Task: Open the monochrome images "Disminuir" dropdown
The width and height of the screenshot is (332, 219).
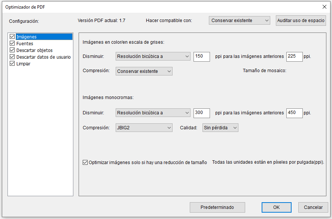Action: point(153,112)
